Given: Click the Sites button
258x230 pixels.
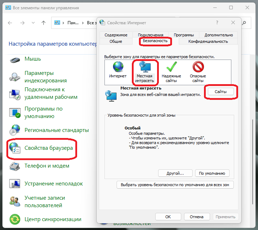Looking at the screenshot, I should coord(220,92).
